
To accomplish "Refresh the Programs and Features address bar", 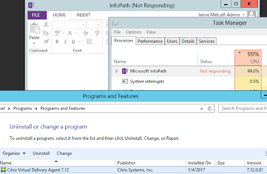I will pos(209,108).
